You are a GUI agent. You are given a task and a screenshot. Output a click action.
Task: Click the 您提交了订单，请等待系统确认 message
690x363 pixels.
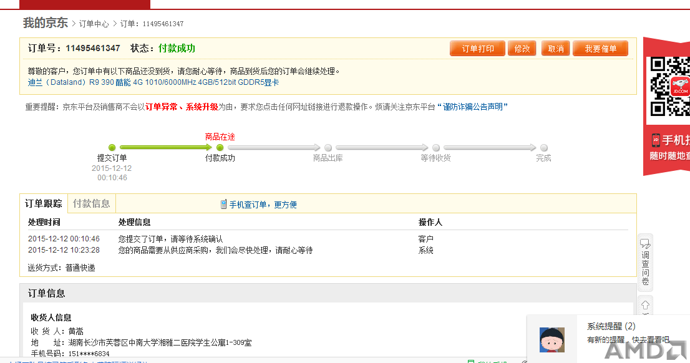(171, 239)
